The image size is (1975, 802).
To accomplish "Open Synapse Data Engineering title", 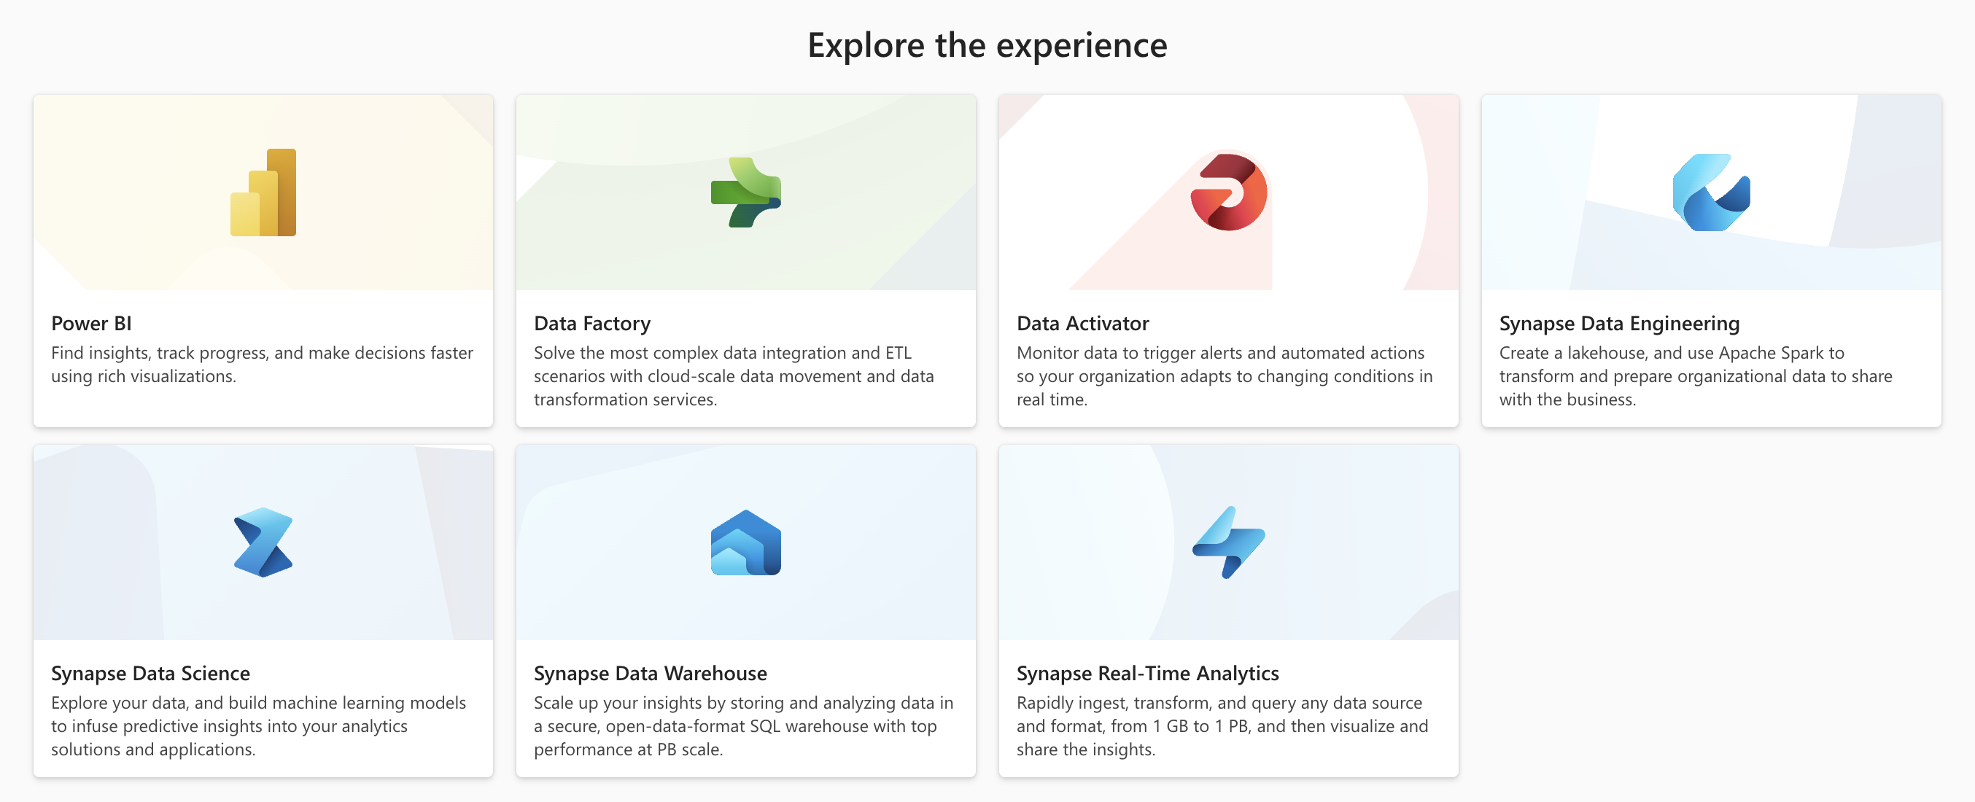I will tap(1619, 324).
